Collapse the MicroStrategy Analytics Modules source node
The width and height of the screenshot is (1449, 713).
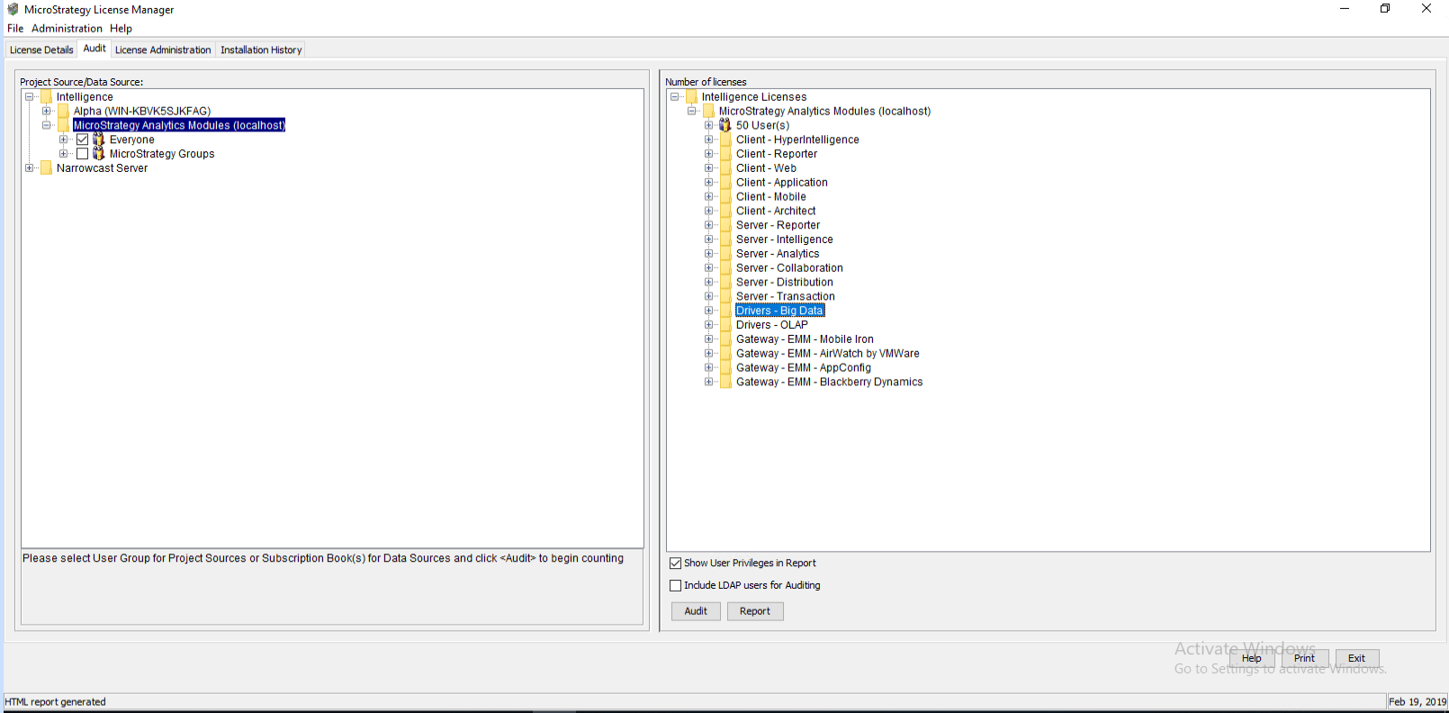tap(47, 126)
